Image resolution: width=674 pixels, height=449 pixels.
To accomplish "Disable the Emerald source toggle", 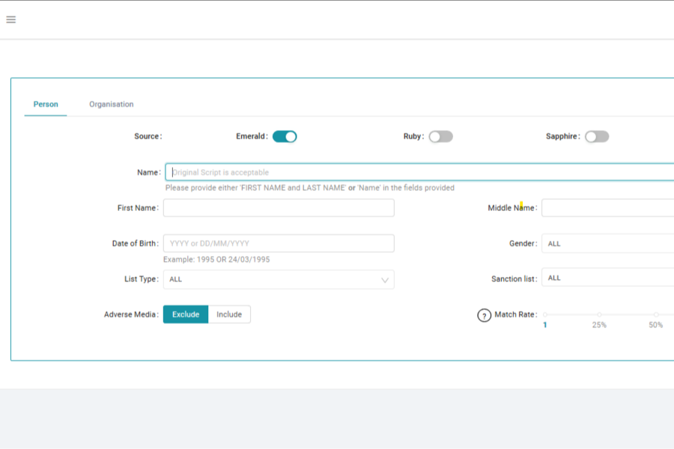I will pos(284,136).
